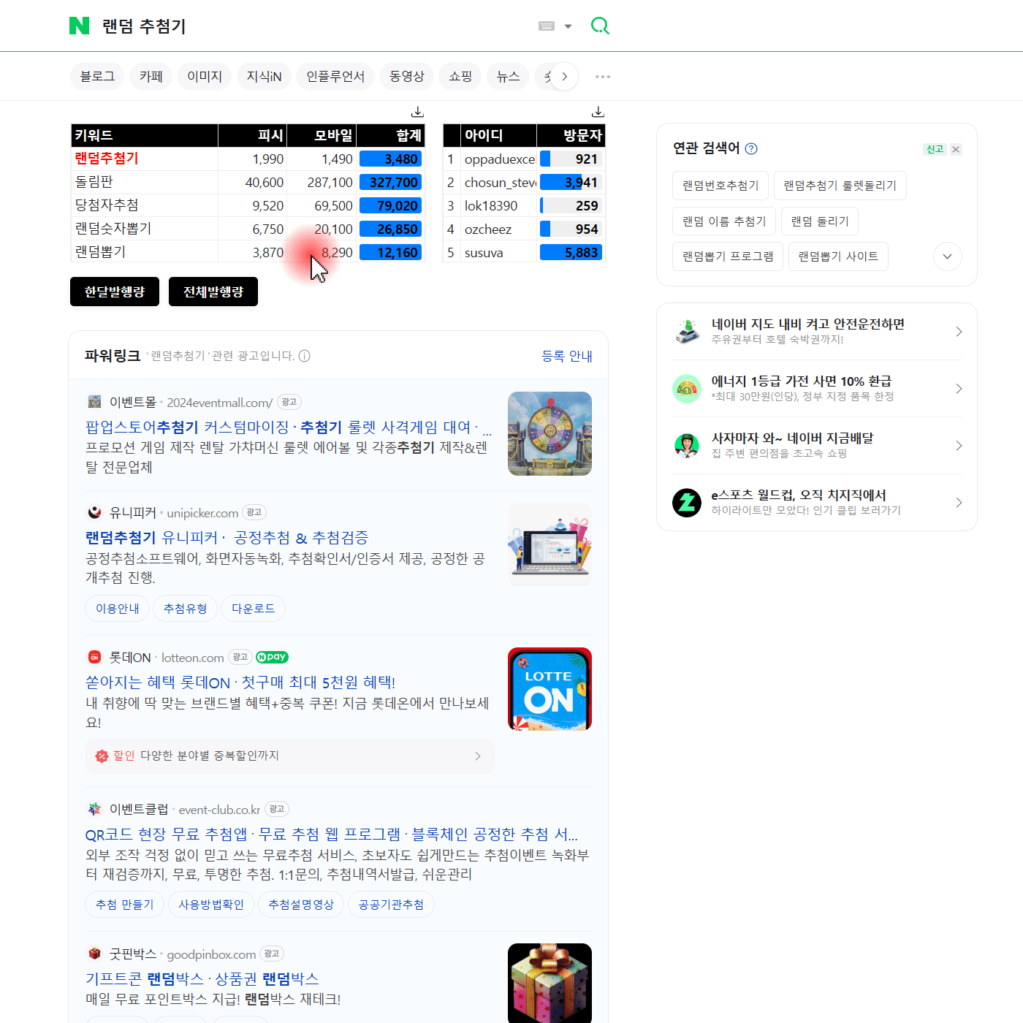Expand the keyboard options dropdown arrow
The image size is (1023, 1023).
tap(568, 26)
